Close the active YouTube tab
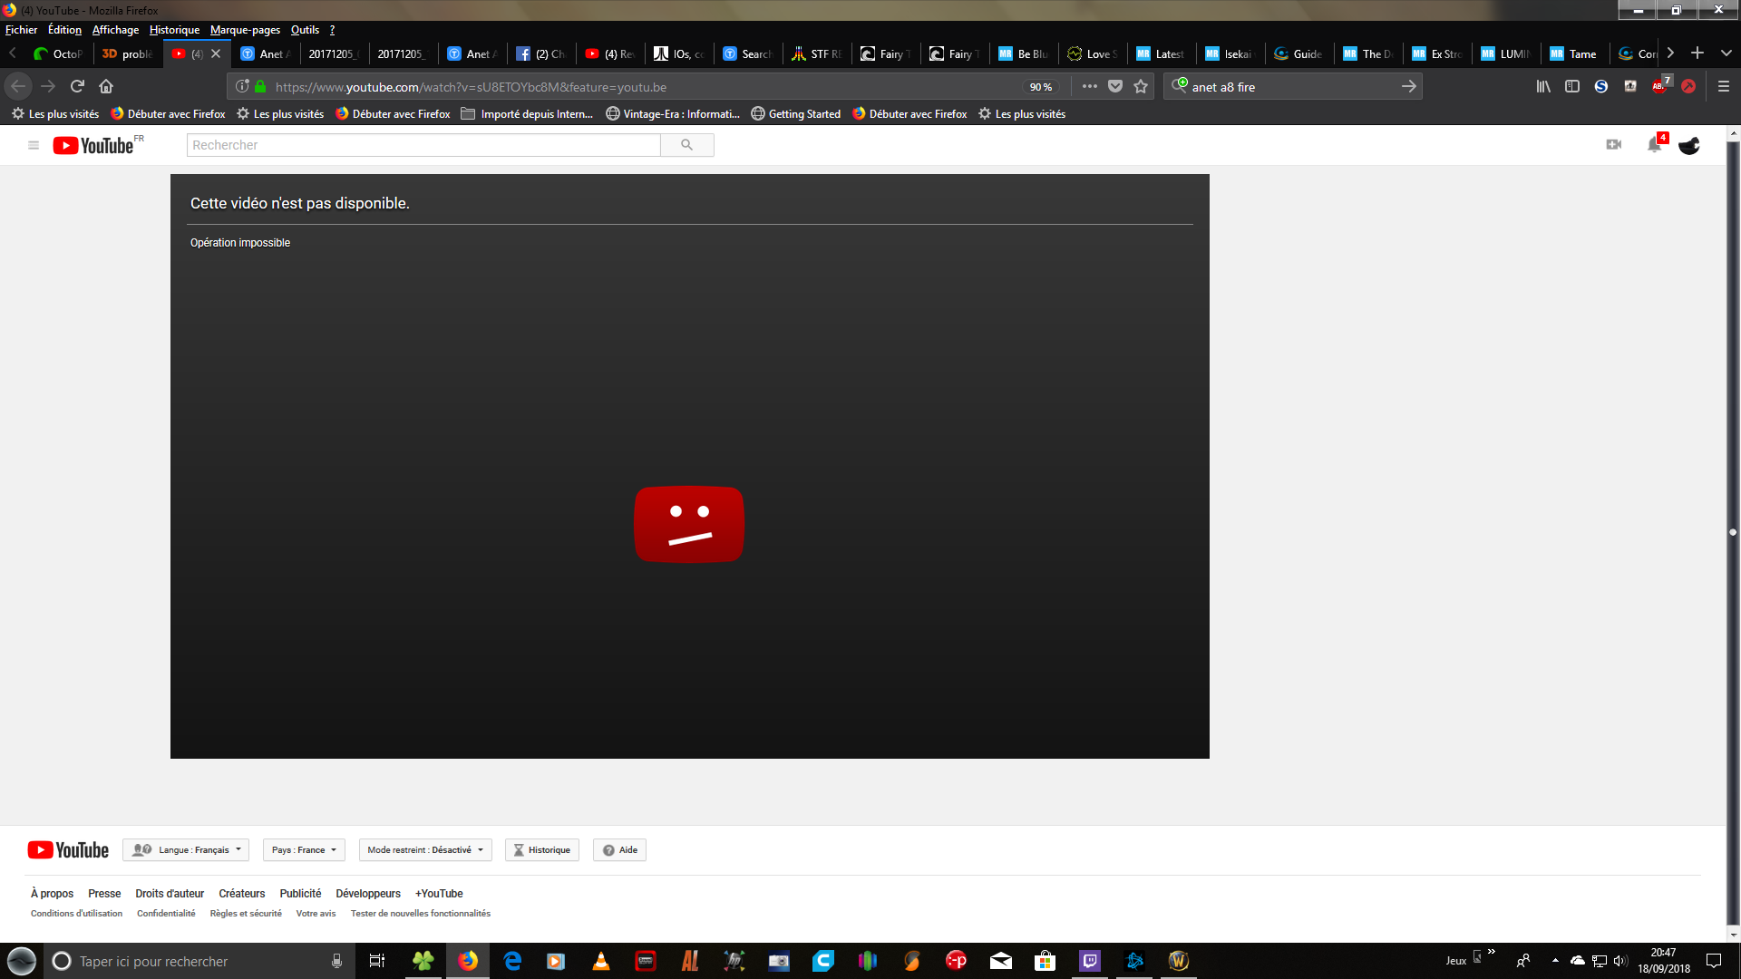This screenshot has height=979, width=1741. pyautogui.click(x=216, y=53)
